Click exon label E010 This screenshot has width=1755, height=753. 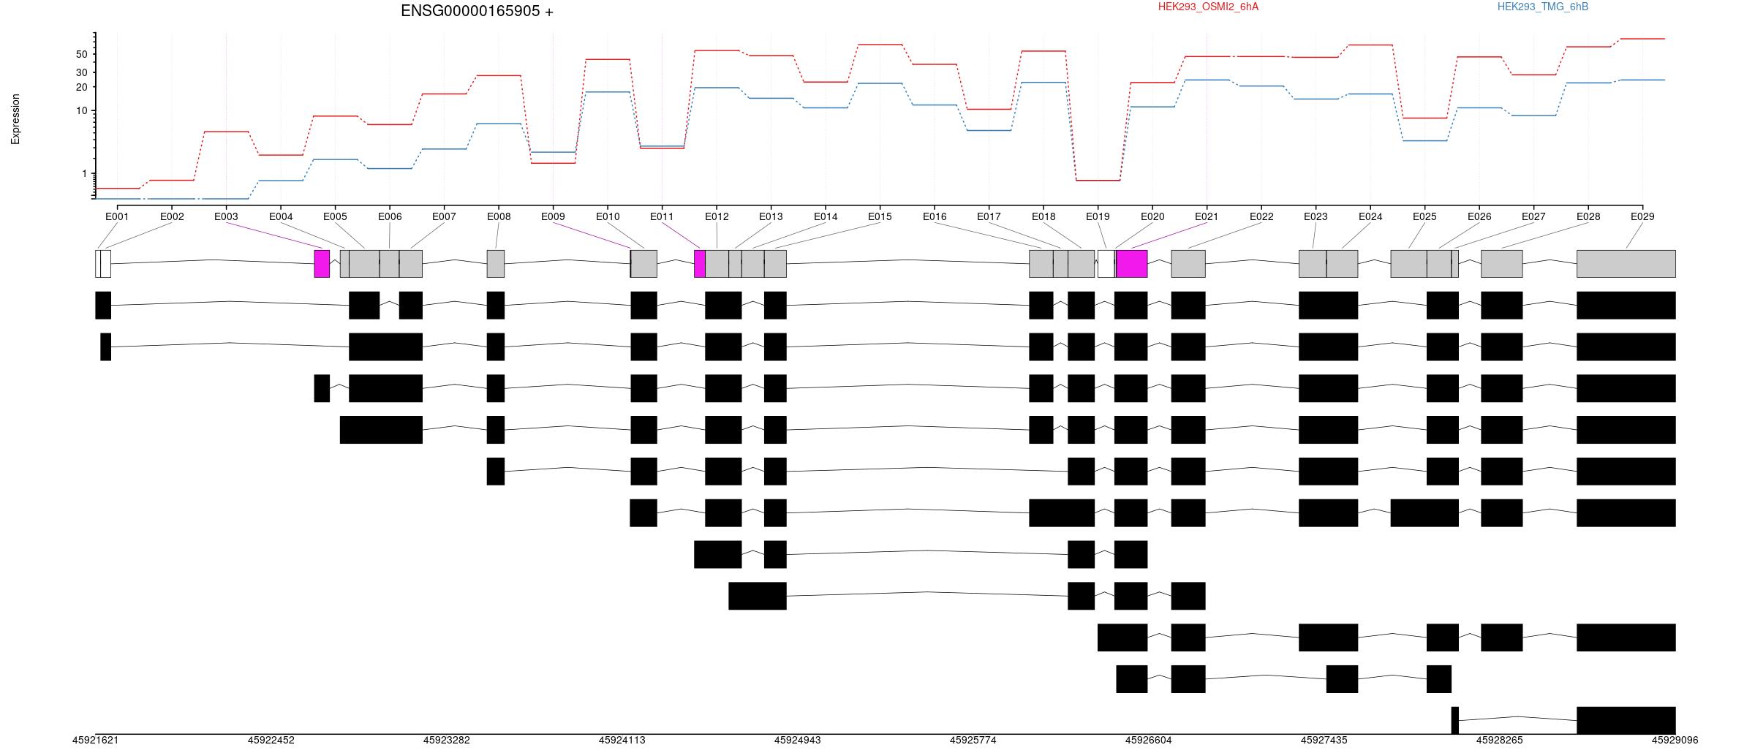click(608, 216)
